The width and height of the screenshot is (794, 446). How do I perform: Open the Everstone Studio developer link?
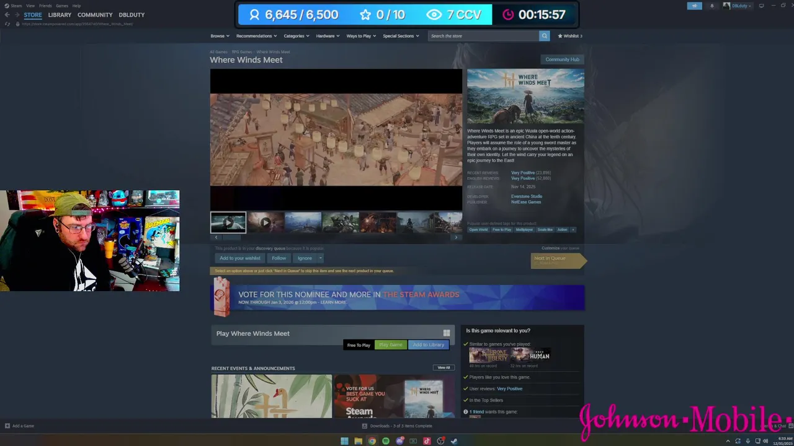pyautogui.click(x=527, y=196)
